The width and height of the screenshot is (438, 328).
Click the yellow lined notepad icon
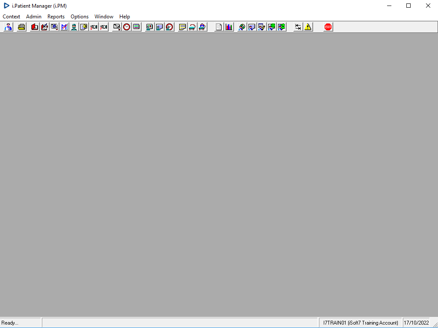182,27
